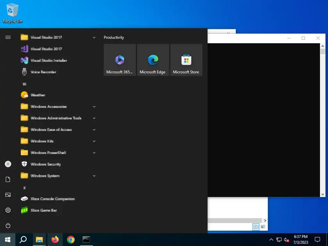Open Power options in Start menu

pos(8,225)
